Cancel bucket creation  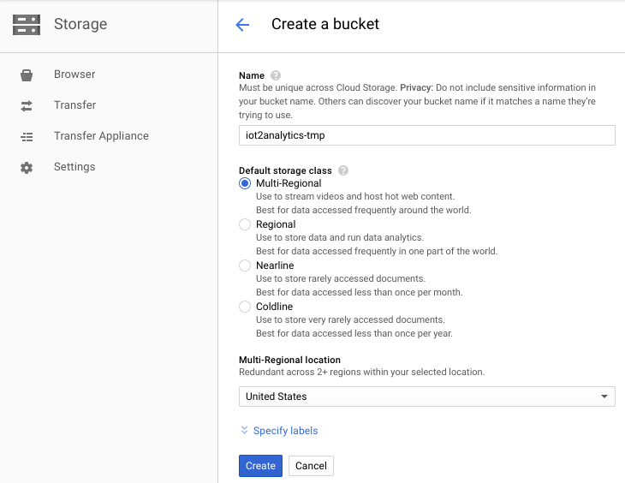(x=311, y=466)
